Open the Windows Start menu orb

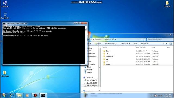pos(4,96)
